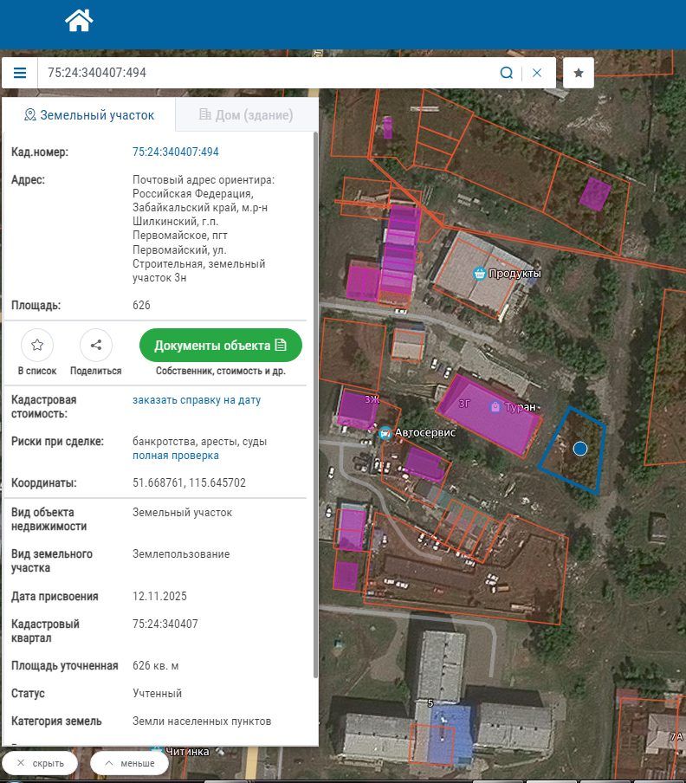
Task: Select Землепользование value
Action: coord(181,553)
